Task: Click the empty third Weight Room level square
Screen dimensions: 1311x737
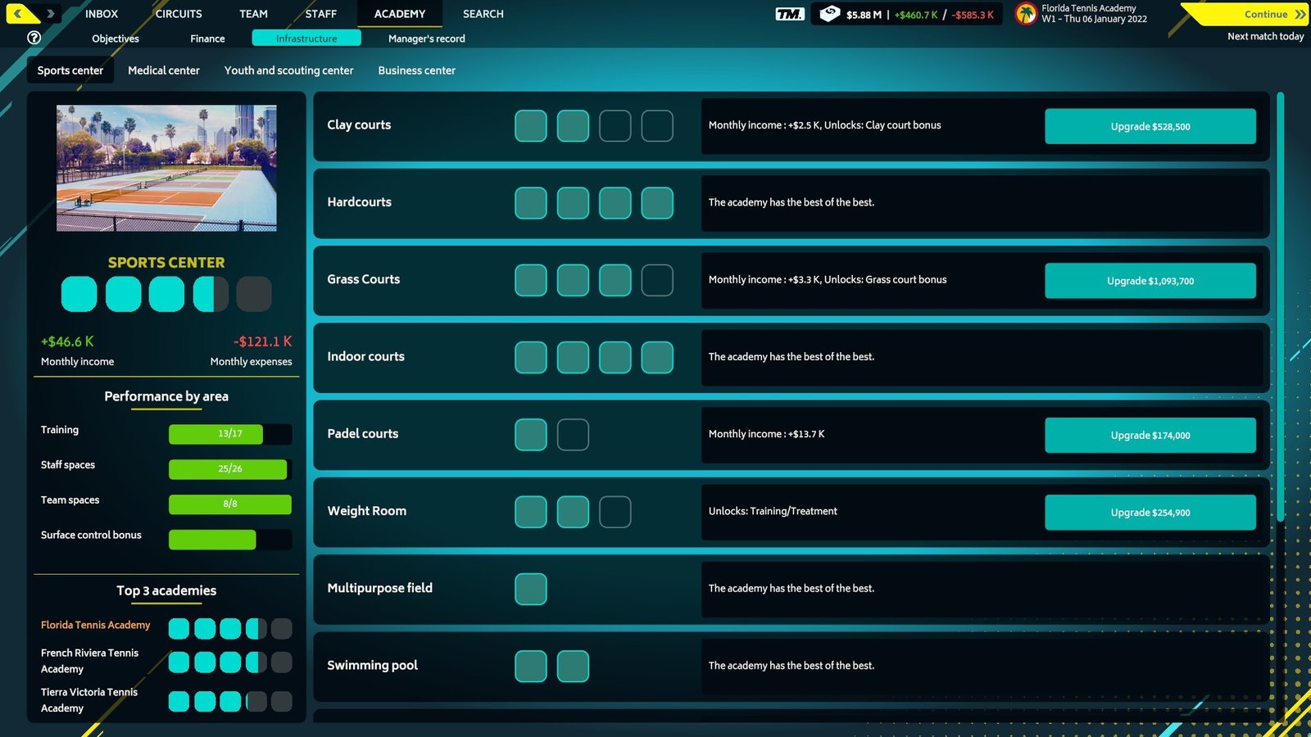Action: click(x=615, y=512)
